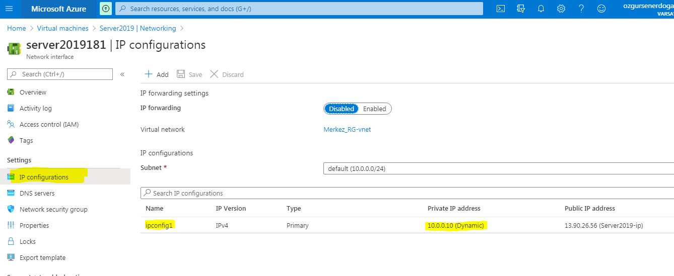674x276 pixels.
Task: Click the DNS servers icon
Action: (x=11, y=193)
